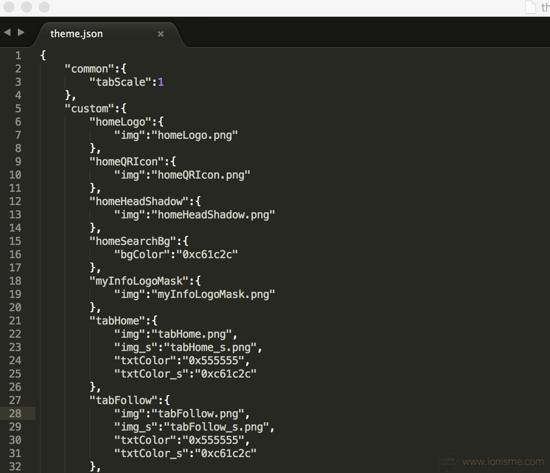Click line number 12 in gutter
The width and height of the screenshot is (550, 473).
[15, 201]
